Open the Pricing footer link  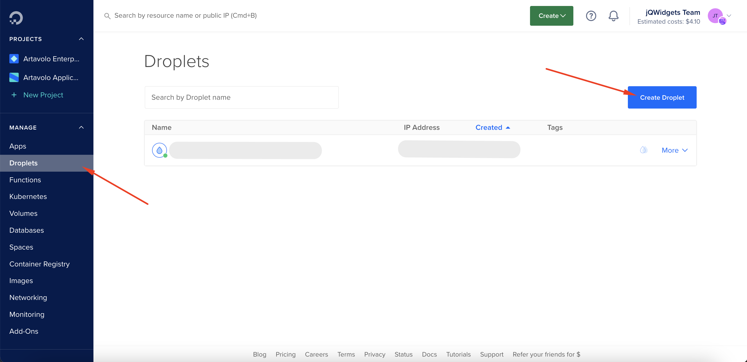285,354
